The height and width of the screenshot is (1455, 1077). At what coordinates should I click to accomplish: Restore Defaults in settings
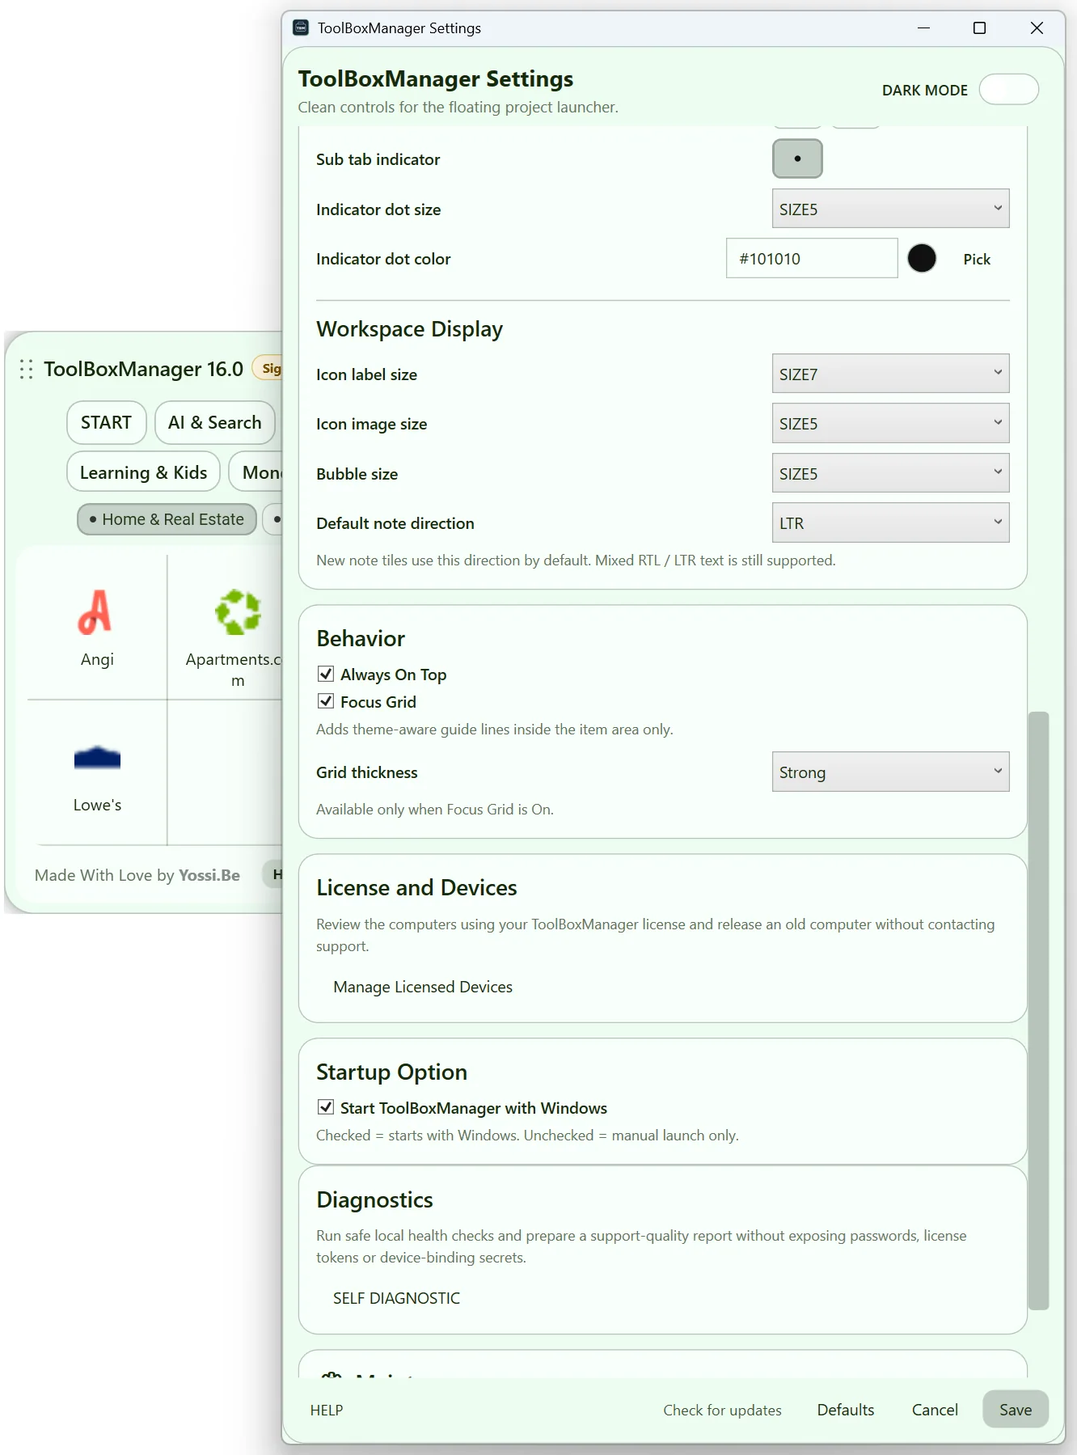point(846,1410)
